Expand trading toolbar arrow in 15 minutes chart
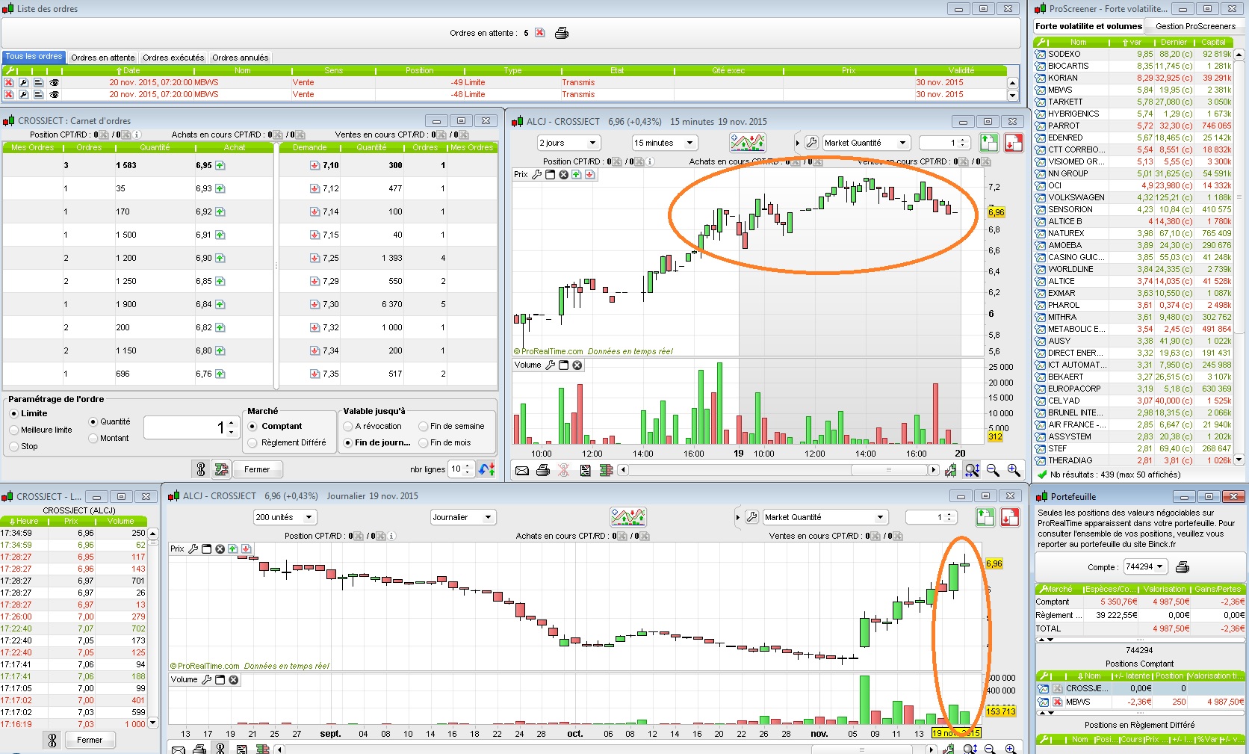Image resolution: width=1249 pixels, height=754 pixels. tap(797, 143)
